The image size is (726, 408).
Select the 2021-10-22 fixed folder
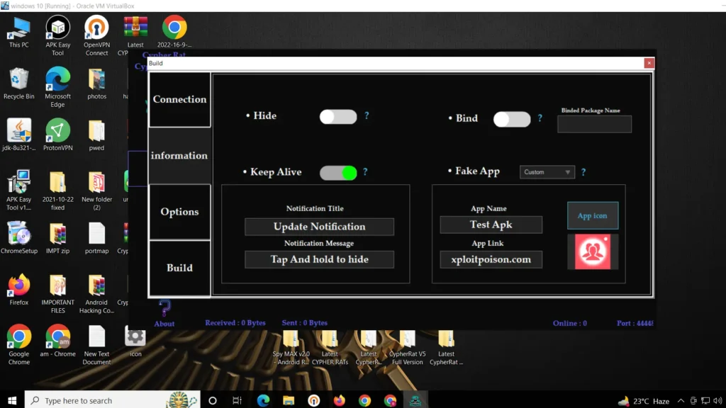(58, 191)
